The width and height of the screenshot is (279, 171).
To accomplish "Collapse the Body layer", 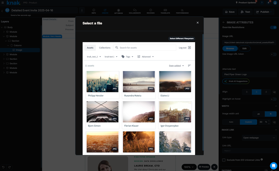I will (2, 27).
